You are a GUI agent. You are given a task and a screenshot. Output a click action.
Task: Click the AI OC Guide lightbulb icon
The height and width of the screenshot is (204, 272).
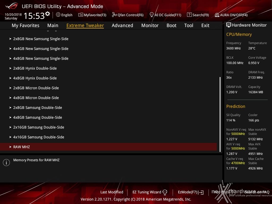pos(151,15)
